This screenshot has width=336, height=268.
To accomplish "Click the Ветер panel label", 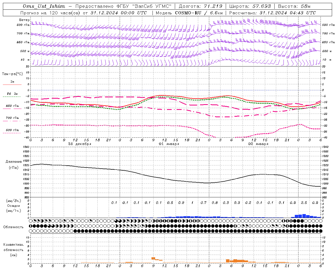I will (x=24, y=20).
